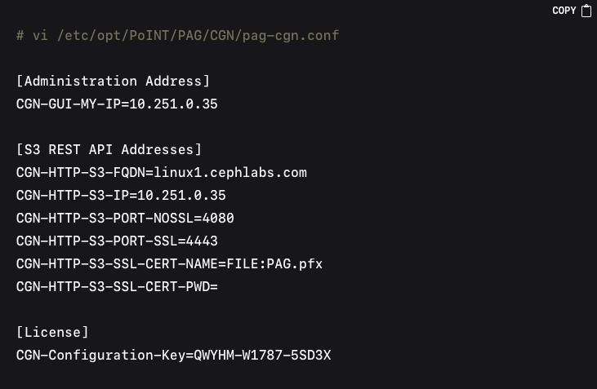597x389 pixels.
Task: Click the /etc/opt/PoINT/PAG/CGN file path
Action: coord(145,35)
